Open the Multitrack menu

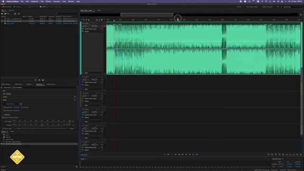(x=35, y=1)
